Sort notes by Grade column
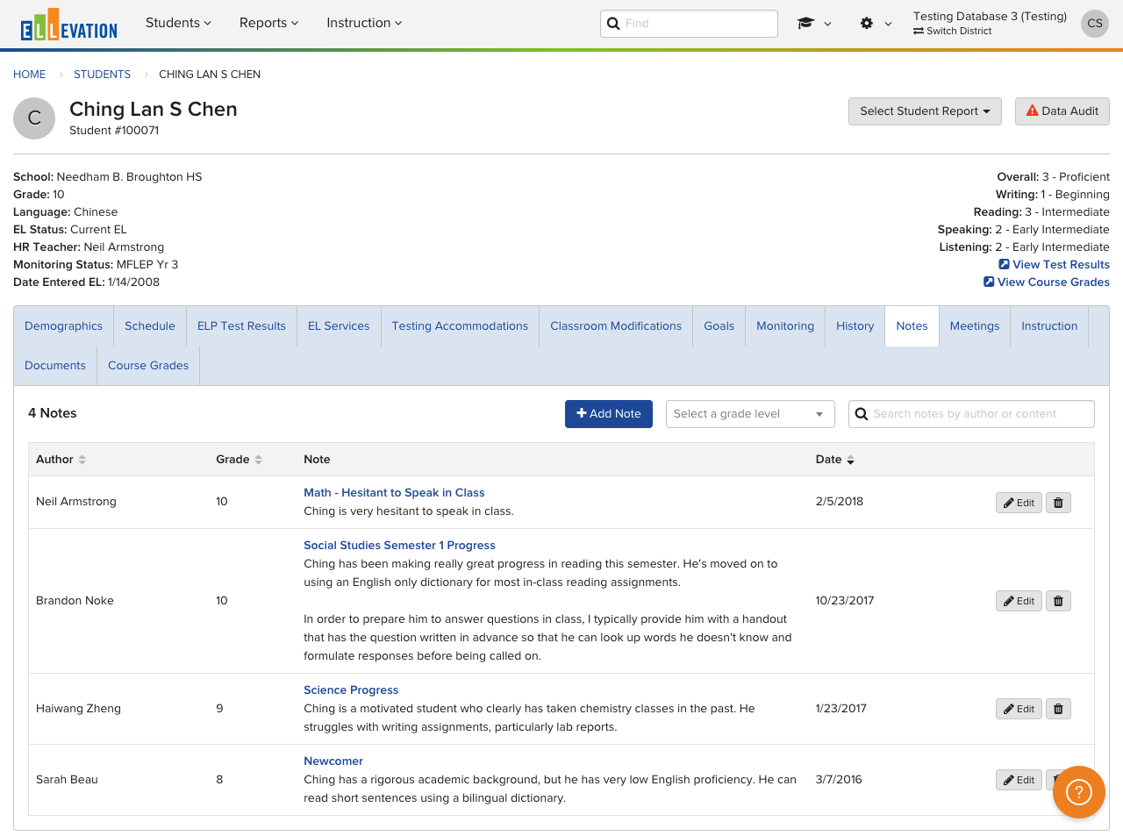Viewport: 1123px width, 836px height. (x=240, y=460)
